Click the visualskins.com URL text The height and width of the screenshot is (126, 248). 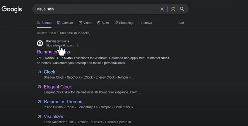click(60, 46)
